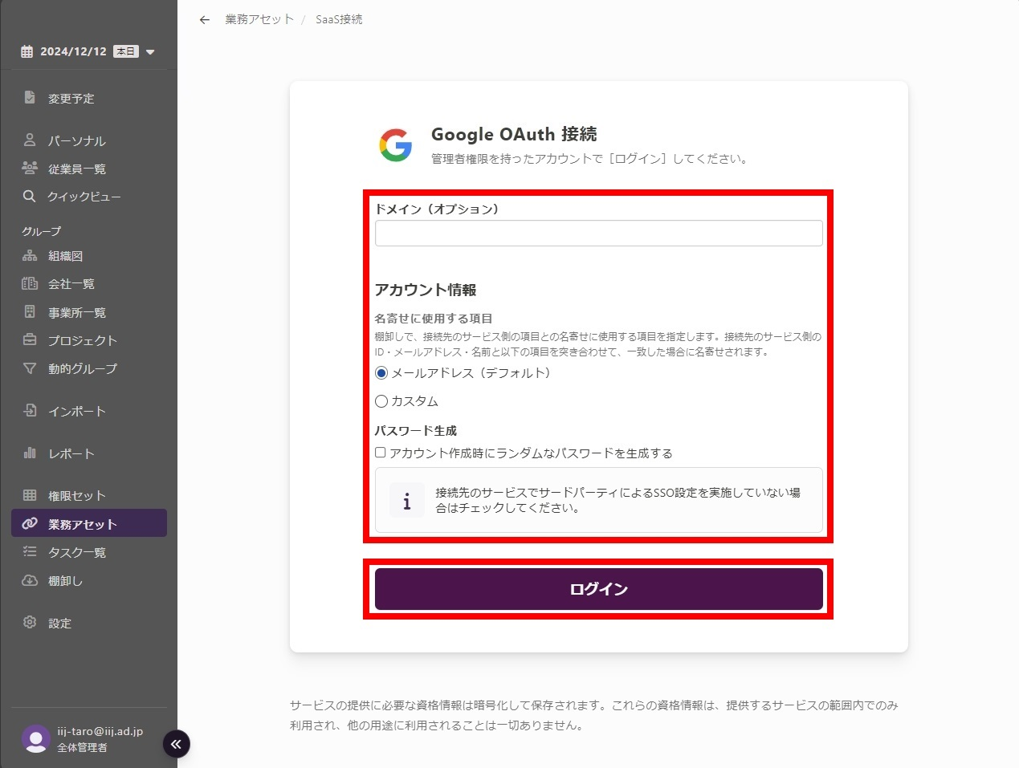This screenshot has height=768, width=1019.
Task: Click 業務アセット breadcrumb link
Action: tap(259, 19)
